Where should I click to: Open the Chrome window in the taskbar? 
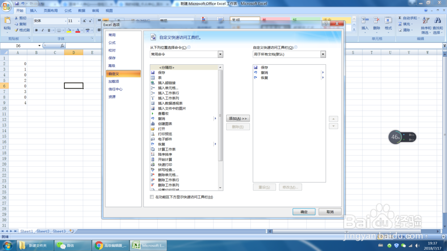110,245
